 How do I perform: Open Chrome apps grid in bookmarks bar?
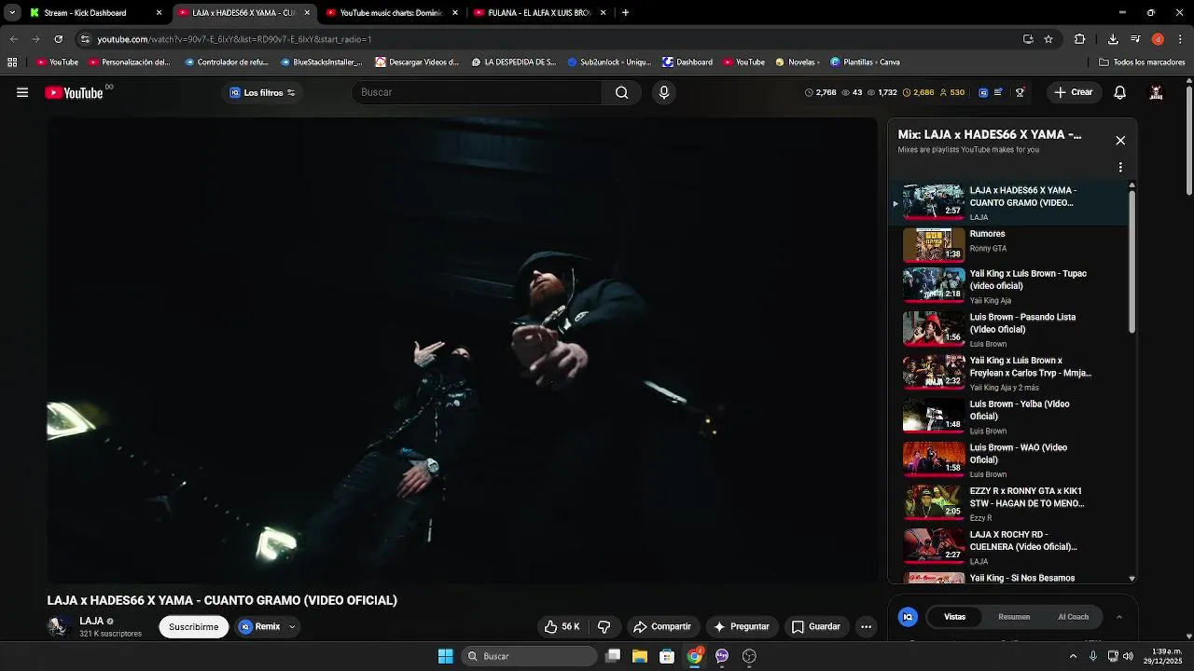[12, 62]
